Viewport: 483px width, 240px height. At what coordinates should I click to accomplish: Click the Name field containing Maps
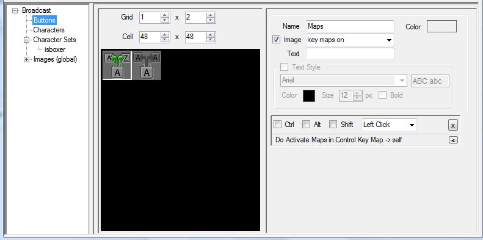pos(350,26)
